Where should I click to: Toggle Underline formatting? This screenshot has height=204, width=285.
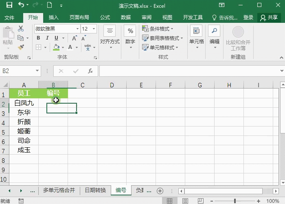click(56, 38)
